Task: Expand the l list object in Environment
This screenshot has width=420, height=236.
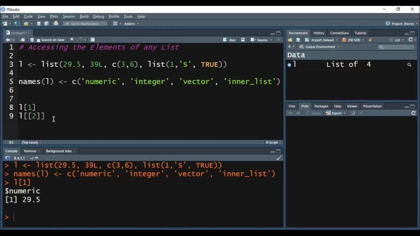Action: (x=289, y=65)
